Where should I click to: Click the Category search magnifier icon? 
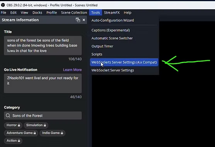tap(8, 115)
